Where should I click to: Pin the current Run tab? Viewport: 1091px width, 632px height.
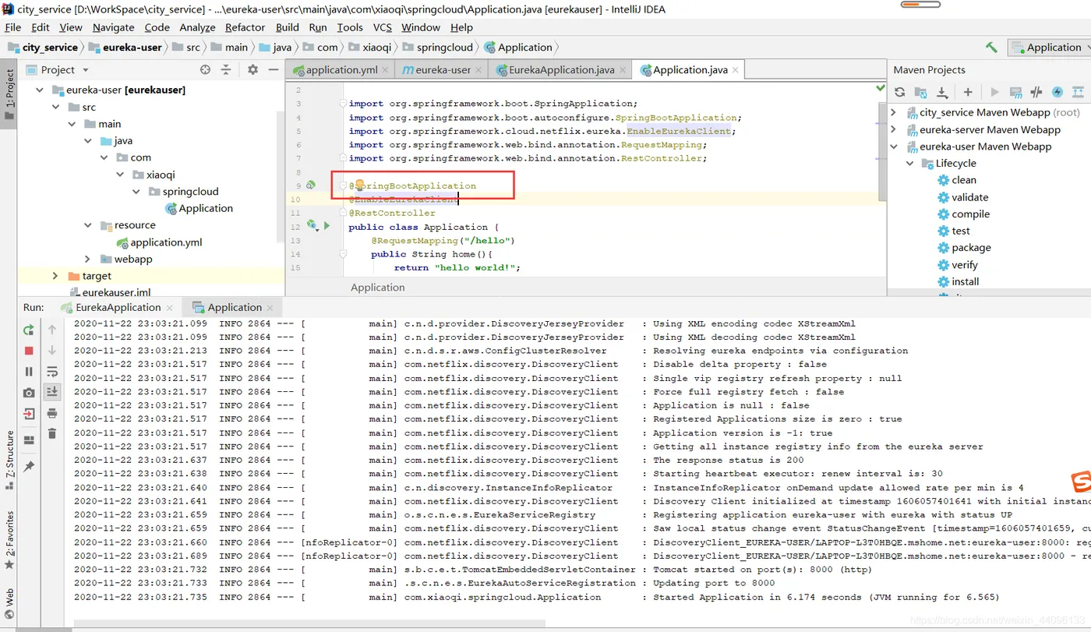click(x=29, y=466)
